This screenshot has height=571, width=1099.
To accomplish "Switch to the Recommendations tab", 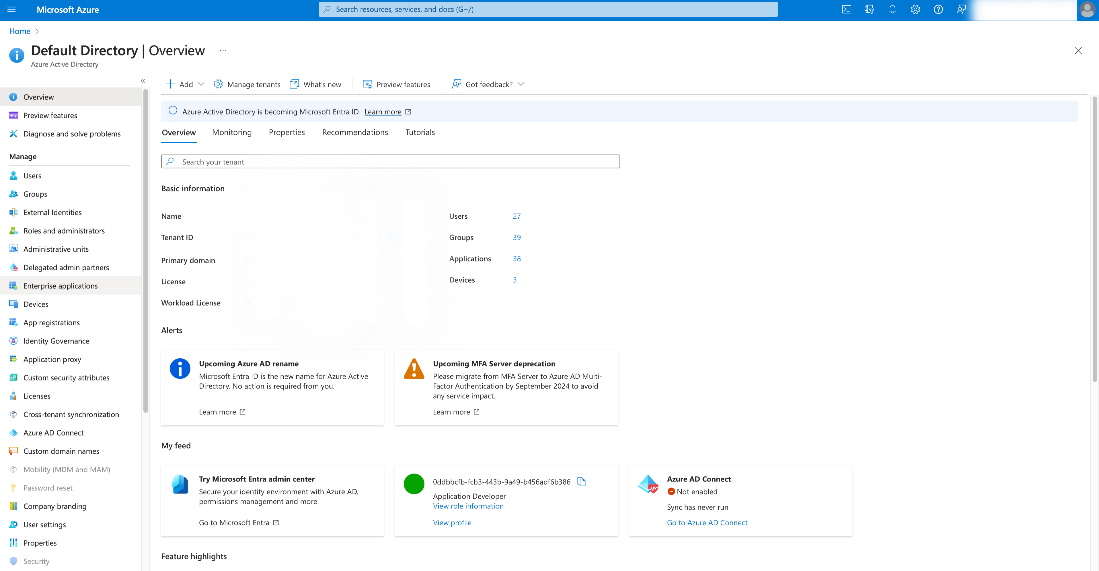I will 355,132.
